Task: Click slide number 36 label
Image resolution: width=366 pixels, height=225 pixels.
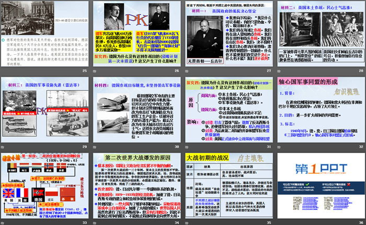Action: point(361,223)
